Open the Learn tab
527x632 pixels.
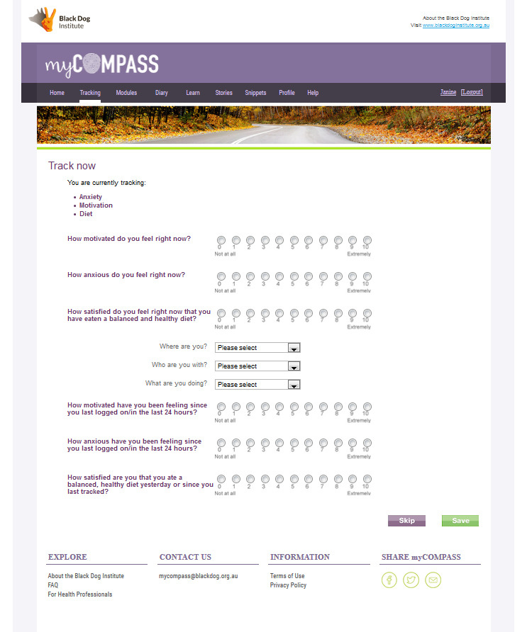pos(193,93)
